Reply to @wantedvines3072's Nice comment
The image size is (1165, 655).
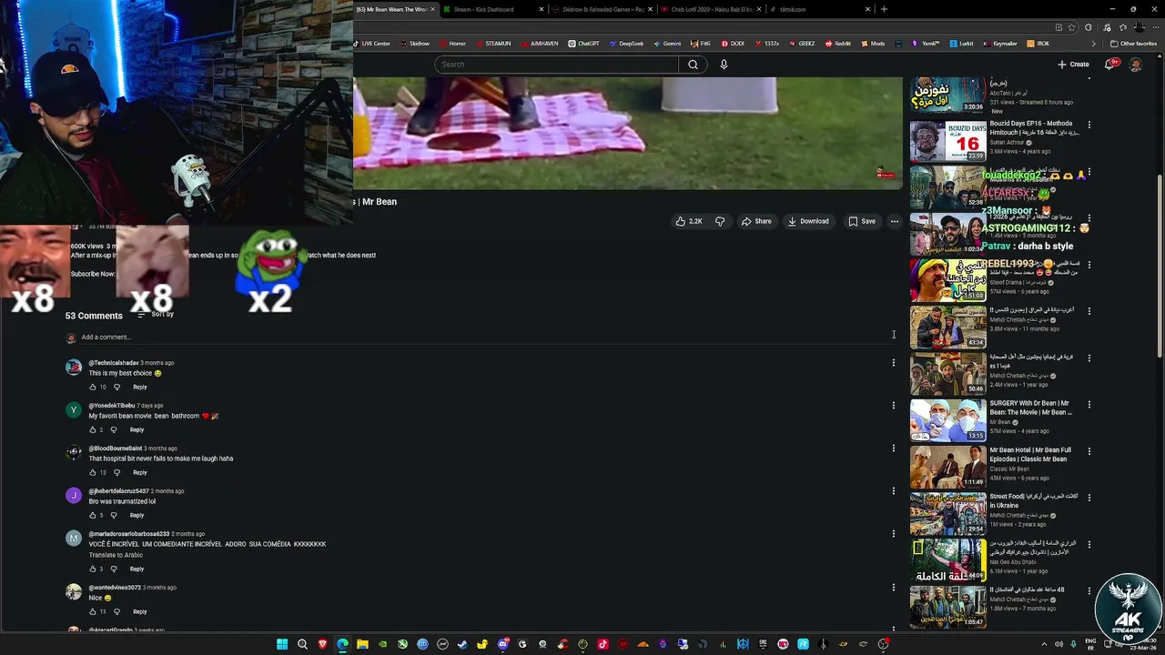coord(139,611)
